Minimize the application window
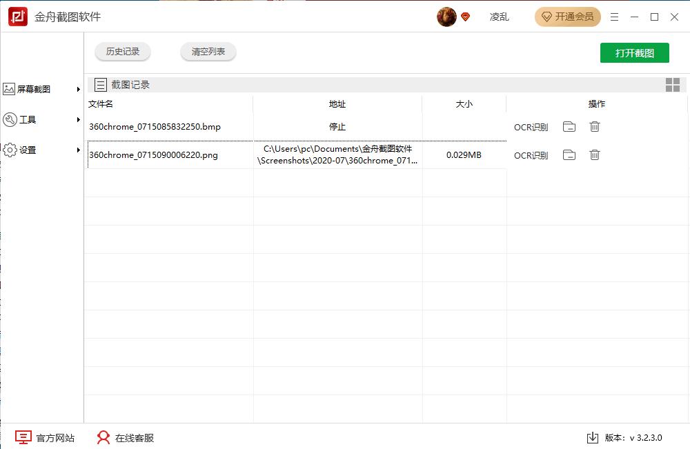This screenshot has height=449, width=690. tap(634, 17)
